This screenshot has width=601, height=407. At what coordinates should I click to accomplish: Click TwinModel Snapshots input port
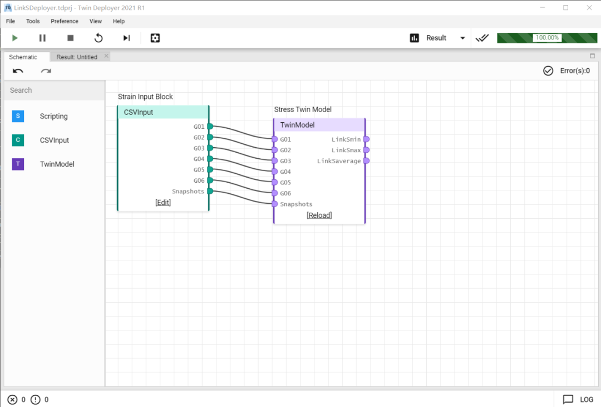pos(274,204)
